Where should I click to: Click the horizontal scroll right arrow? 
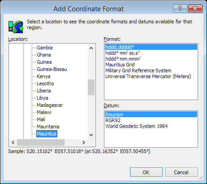pos(84,142)
